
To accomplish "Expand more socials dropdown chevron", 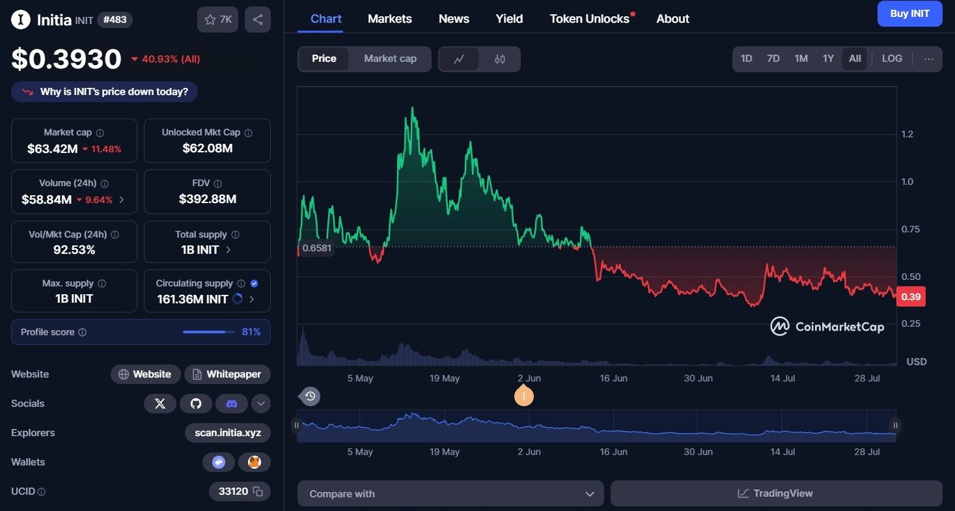I will click(260, 404).
